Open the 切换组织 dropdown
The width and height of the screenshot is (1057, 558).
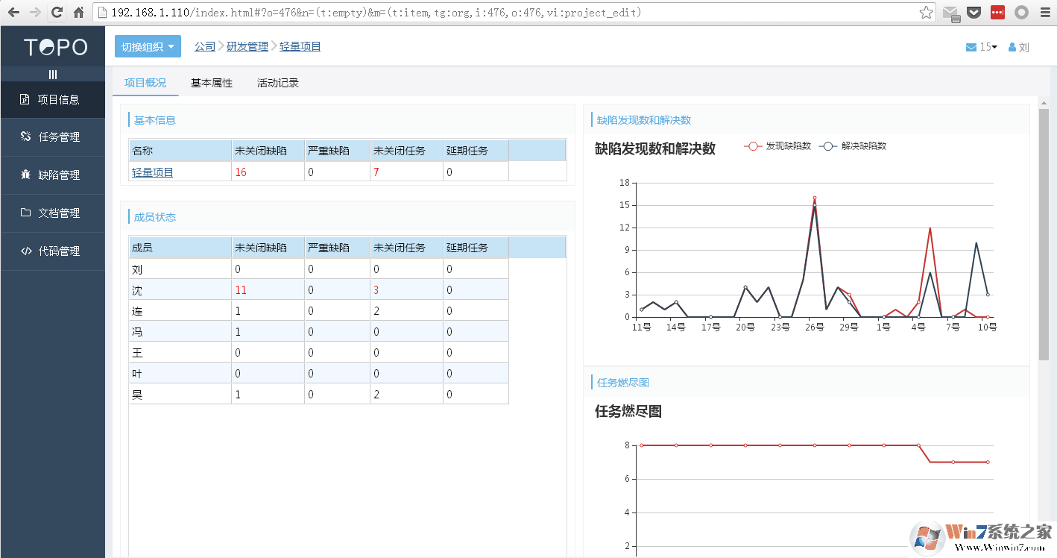click(147, 46)
